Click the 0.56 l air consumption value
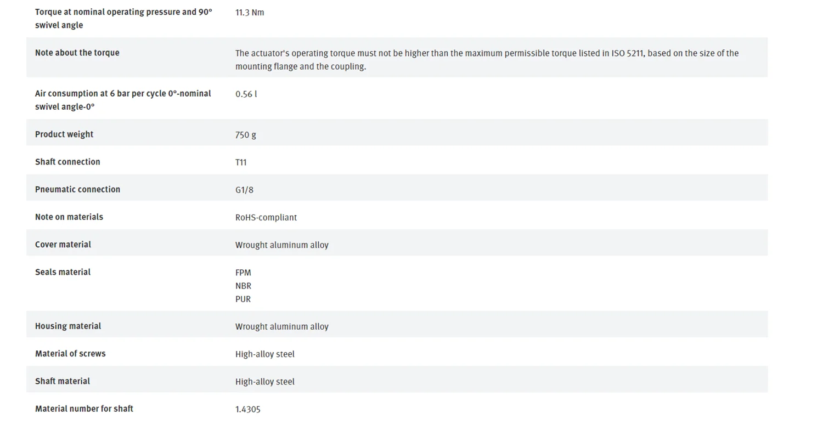 coord(246,94)
